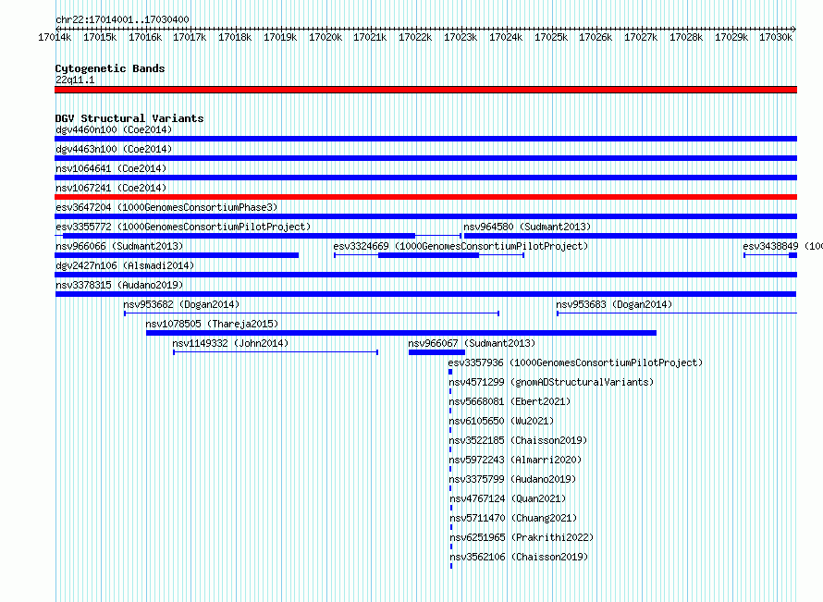Screen dimensions: 823x602
Task: Click the nsv966067 (Sudmant2013) blue bar
Action: point(436,352)
